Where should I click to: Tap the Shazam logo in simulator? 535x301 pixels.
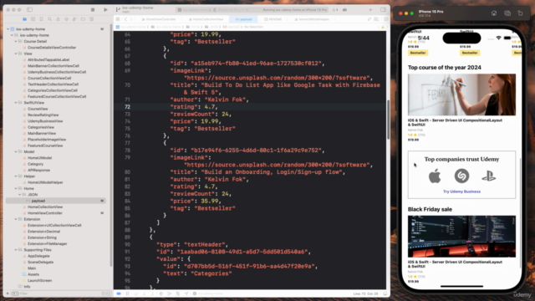coord(461,176)
